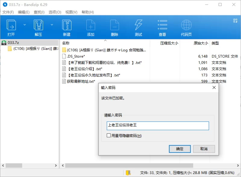Click the folder icon of the (C106) list entry

tap(64, 50)
